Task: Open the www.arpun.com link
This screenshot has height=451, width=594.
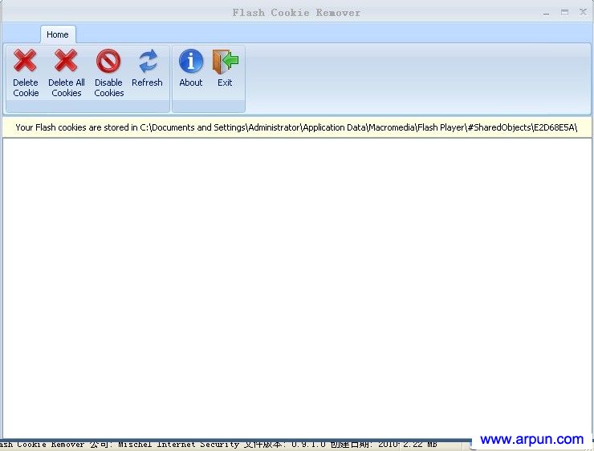Action: click(532, 439)
